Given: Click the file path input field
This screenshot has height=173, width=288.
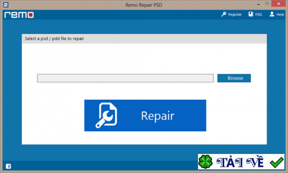Looking at the screenshot, I should point(125,78).
